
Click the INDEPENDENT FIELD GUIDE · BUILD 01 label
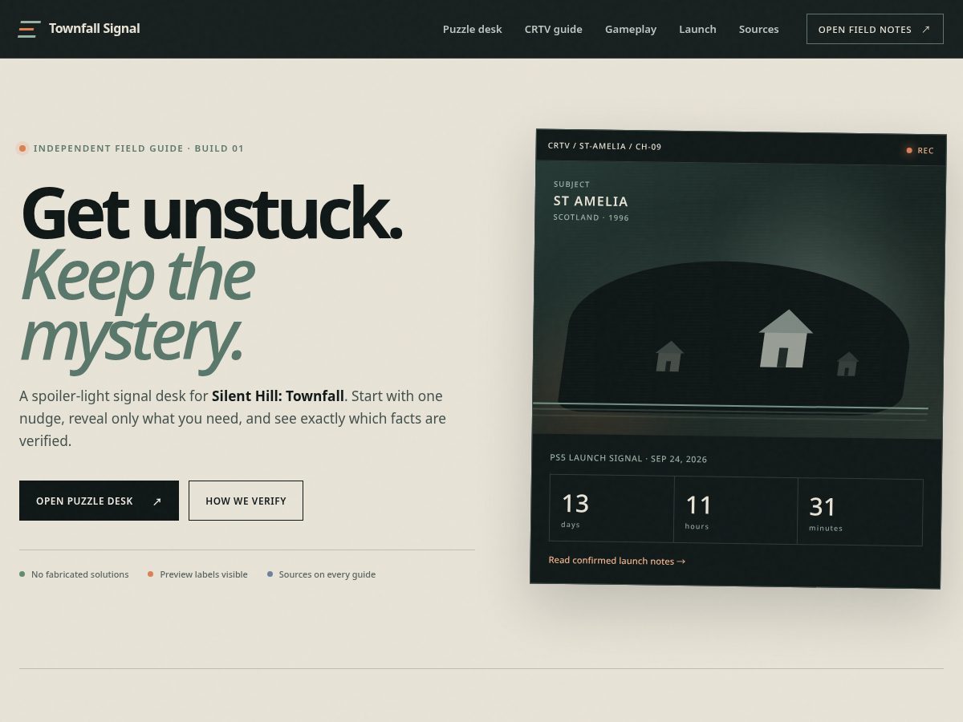[x=139, y=148]
